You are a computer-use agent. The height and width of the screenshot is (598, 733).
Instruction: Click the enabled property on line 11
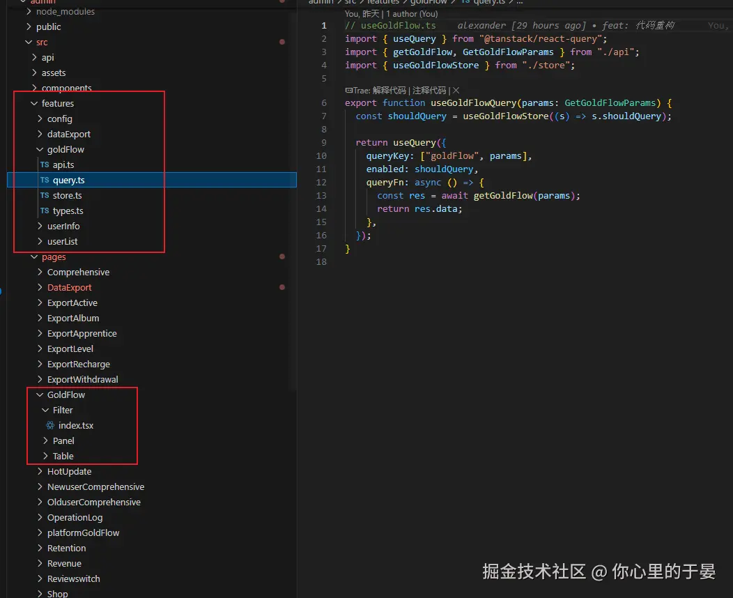click(385, 169)
